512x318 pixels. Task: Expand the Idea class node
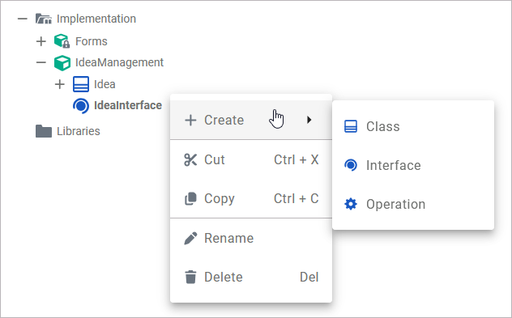pyautogui.click(x=59, y=84)
